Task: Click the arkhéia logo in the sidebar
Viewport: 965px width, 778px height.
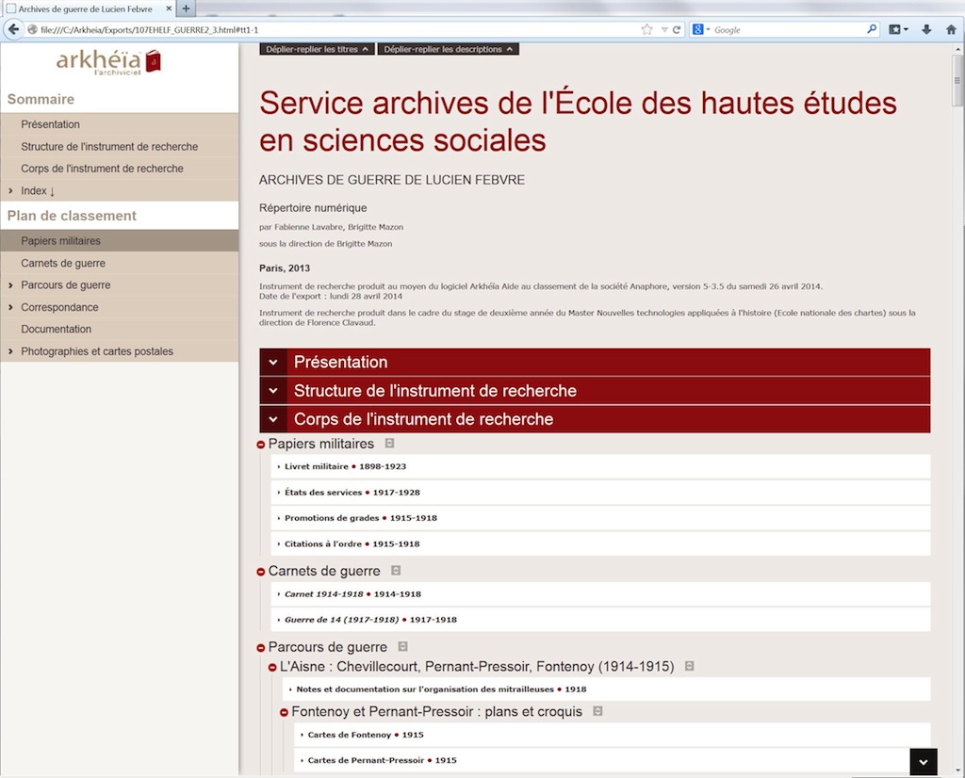Action: coord(108,62)
